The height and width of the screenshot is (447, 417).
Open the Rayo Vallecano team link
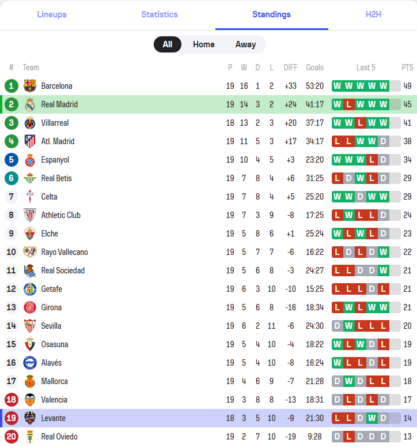coord(65,252)
